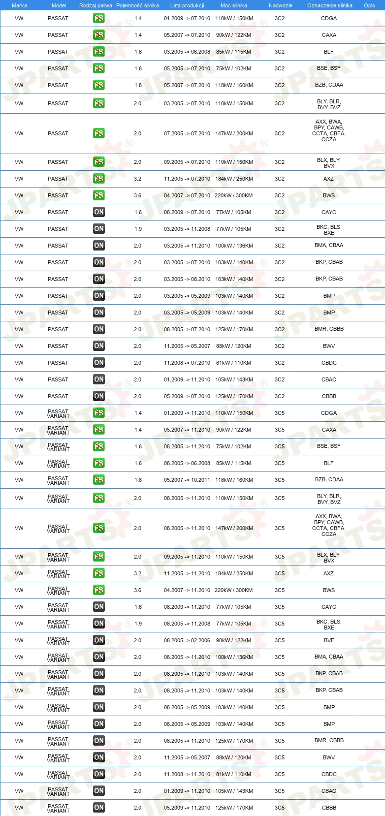Click the Oznaczenie silnika column header
The width and height of the screenshot is (385, 816).
pyautogui.click(x=330, y=5)
